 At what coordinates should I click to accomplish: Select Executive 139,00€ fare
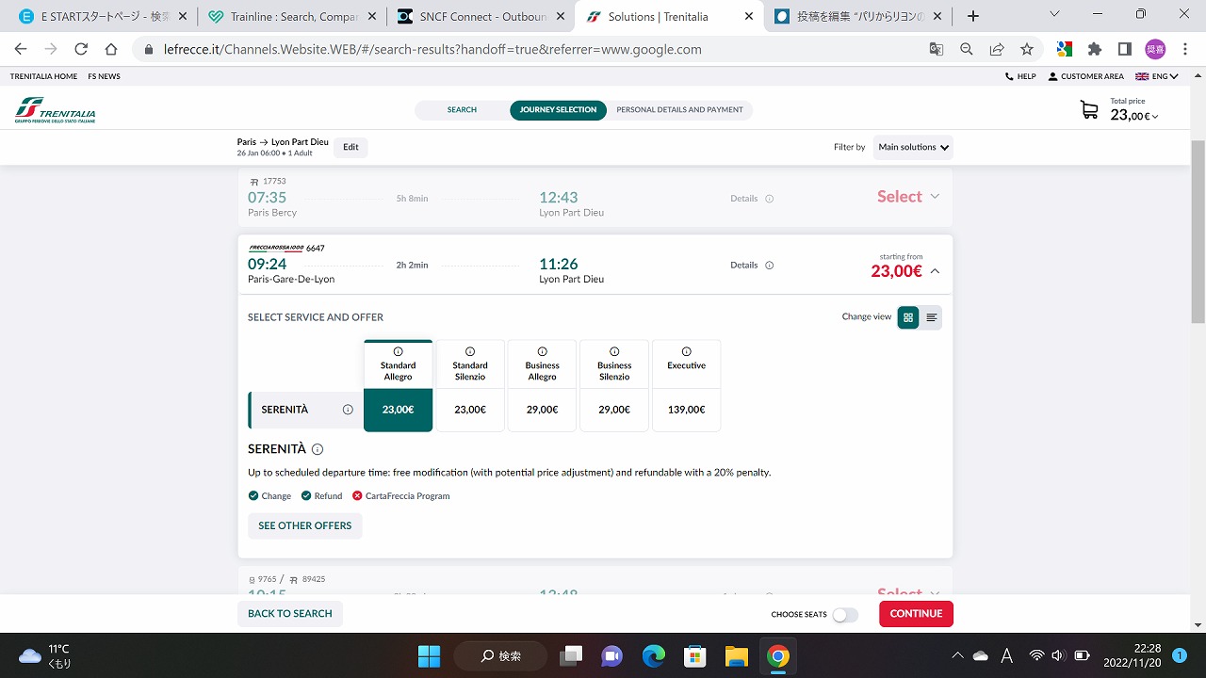[x=686, y=410]
